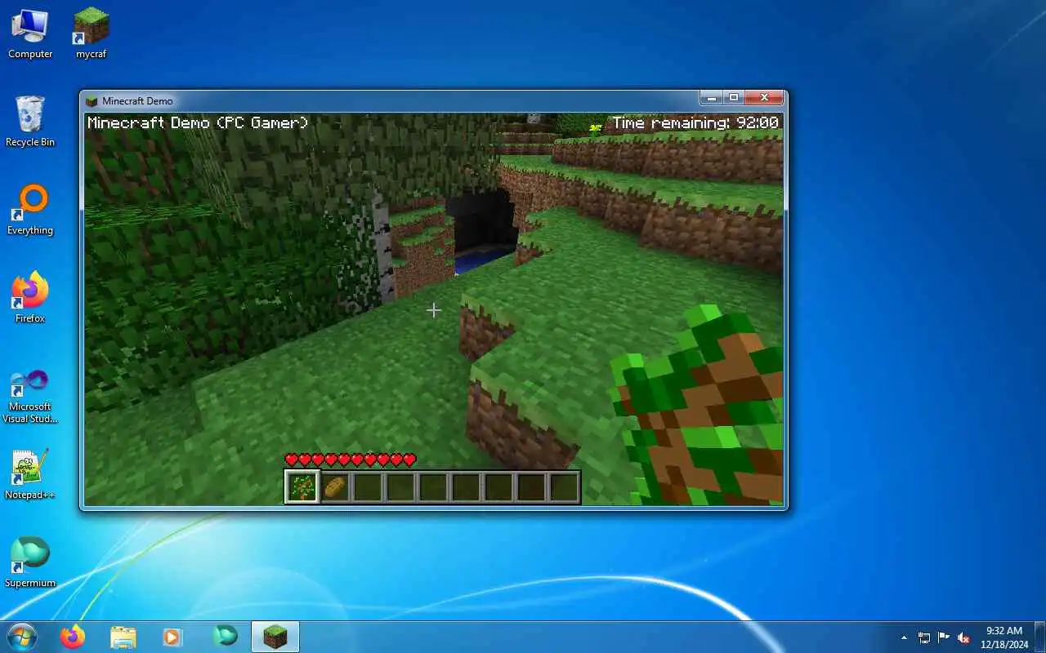
Task: Click the 'Minecraft Demo (PC Gamer)' overlay text
Action: click(x=198, y=122)
